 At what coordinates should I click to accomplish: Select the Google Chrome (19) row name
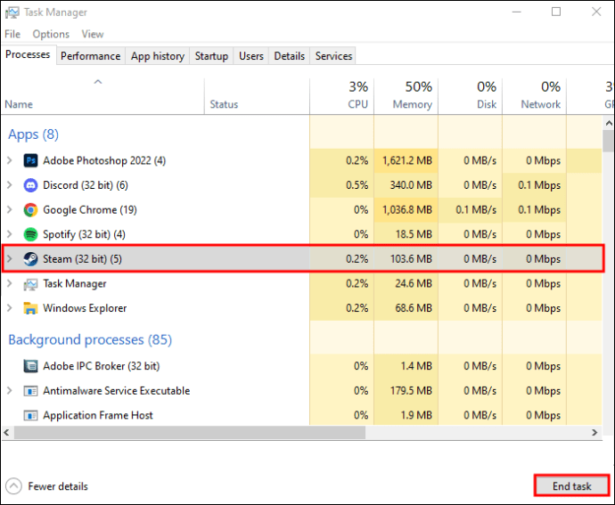(90, 210)
